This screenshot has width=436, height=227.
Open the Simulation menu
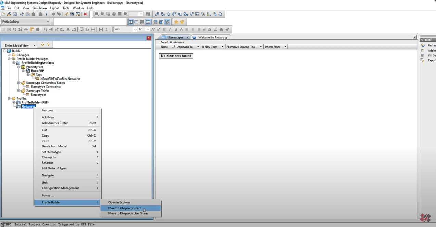[x=39, y=8]
